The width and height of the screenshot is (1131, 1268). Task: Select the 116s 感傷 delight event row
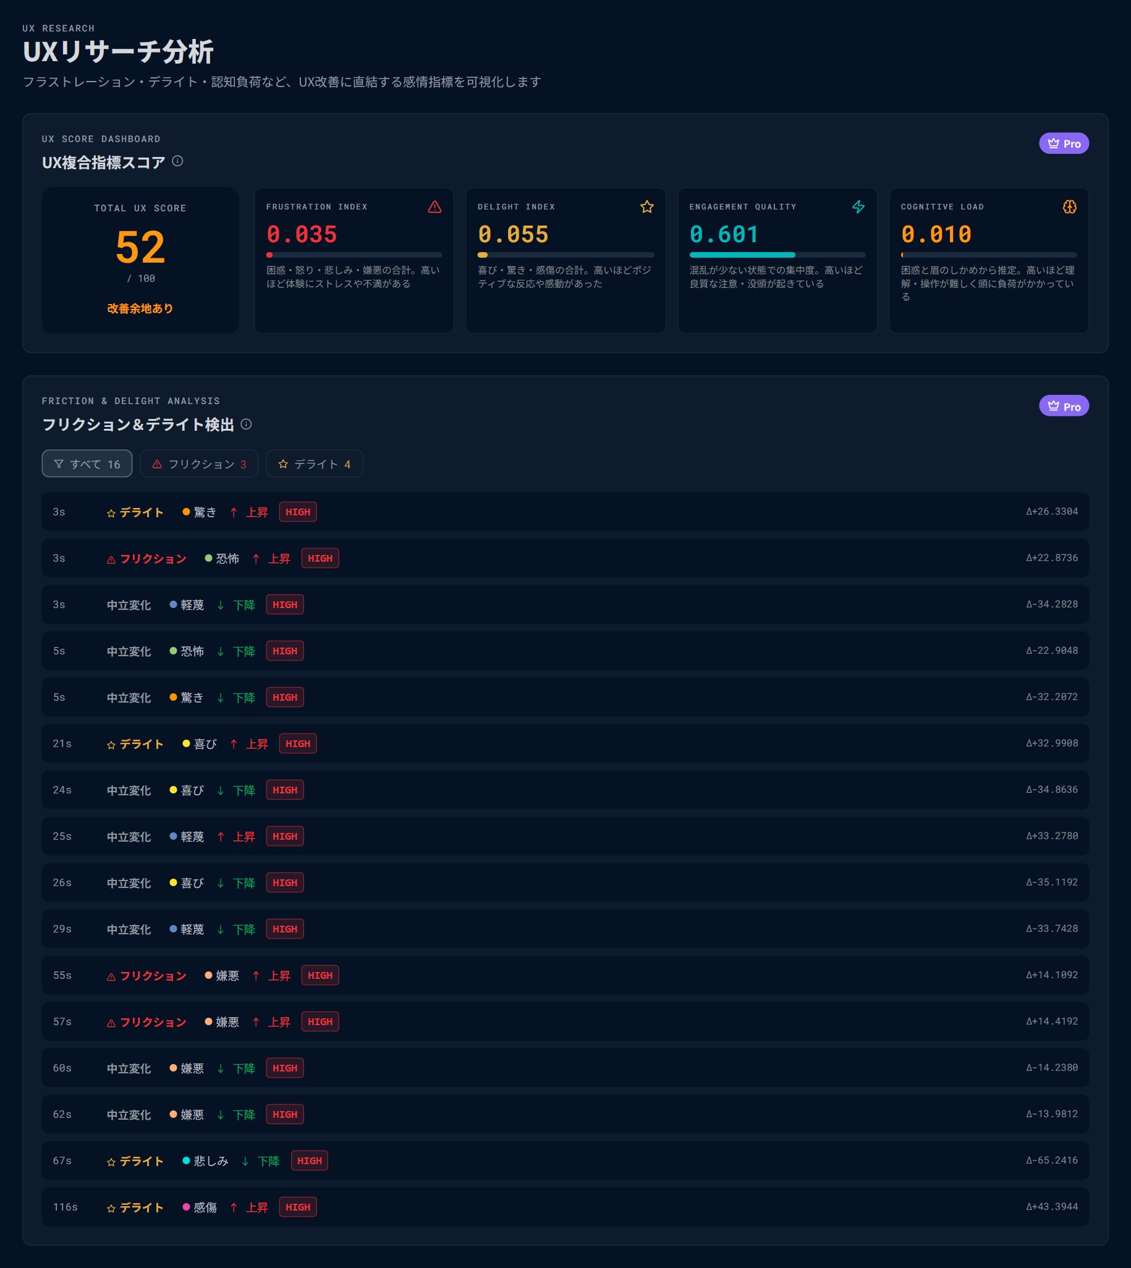point(565,1207)
